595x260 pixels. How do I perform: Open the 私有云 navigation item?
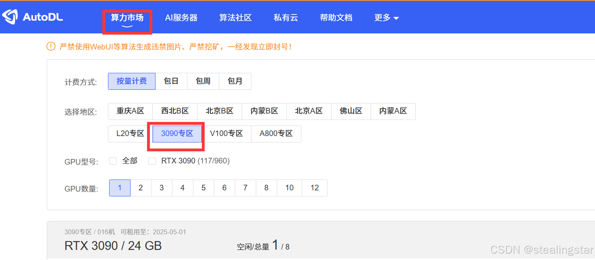(286, 18)
